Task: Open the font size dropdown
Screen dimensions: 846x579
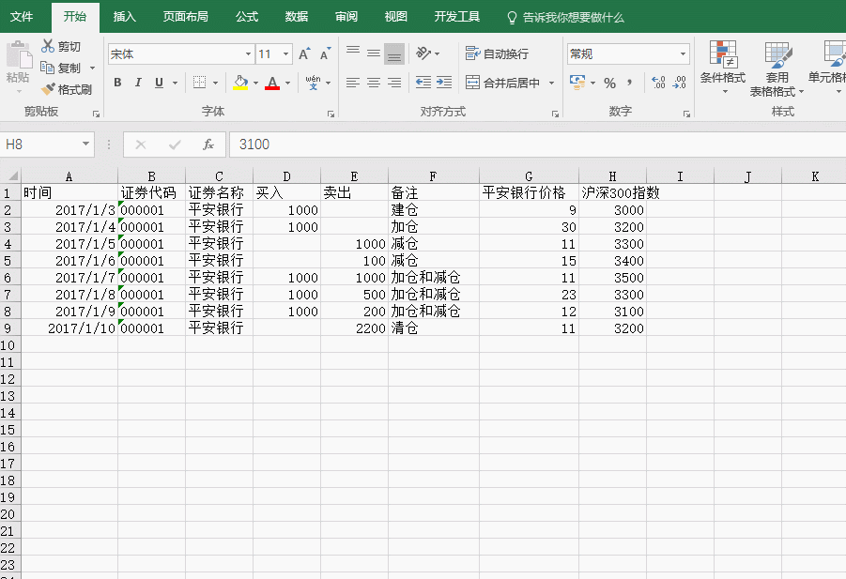Action: [x=286, y=54]
